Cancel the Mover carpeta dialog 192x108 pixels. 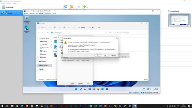113,55
